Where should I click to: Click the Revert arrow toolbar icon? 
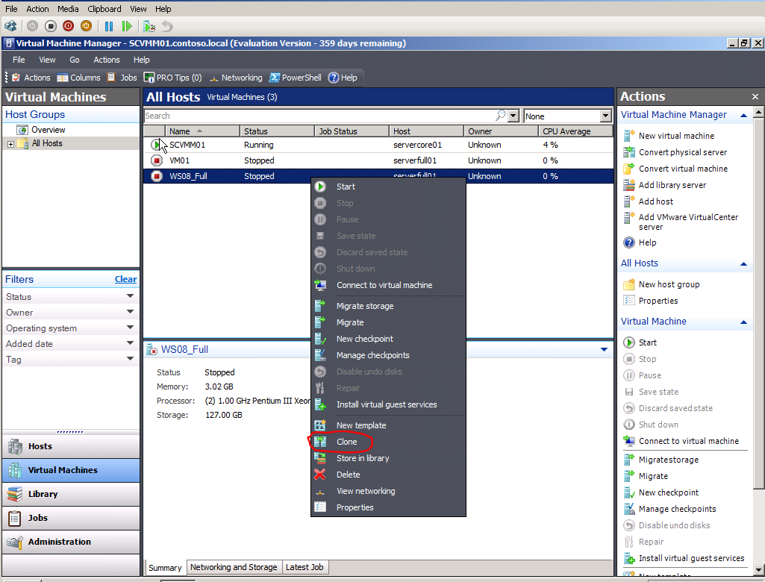coord(167,26)
